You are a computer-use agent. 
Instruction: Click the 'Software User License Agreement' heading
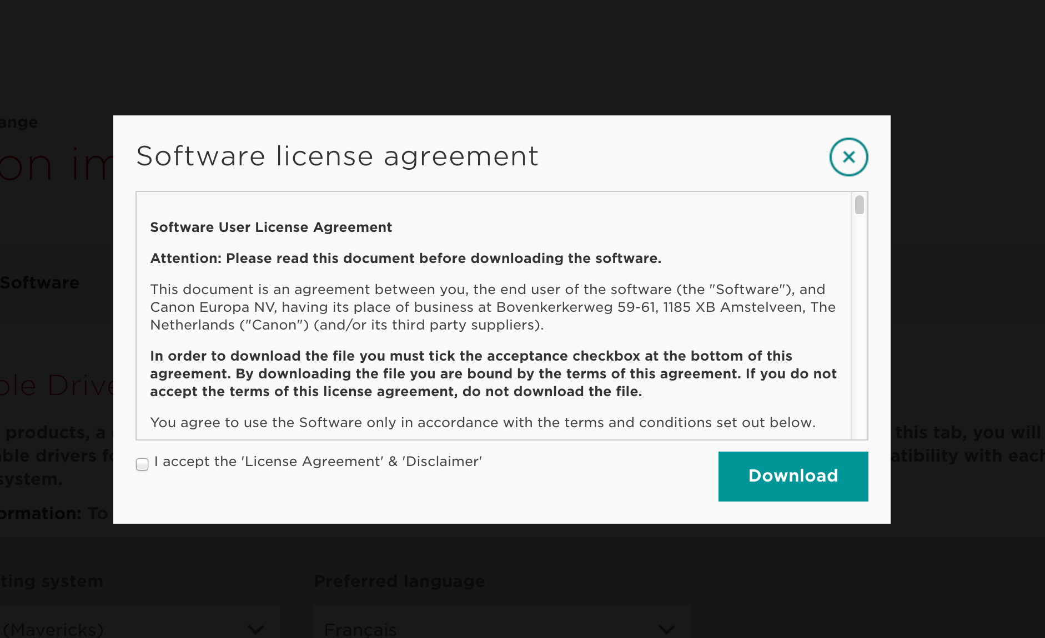click(x=271, y=227)
